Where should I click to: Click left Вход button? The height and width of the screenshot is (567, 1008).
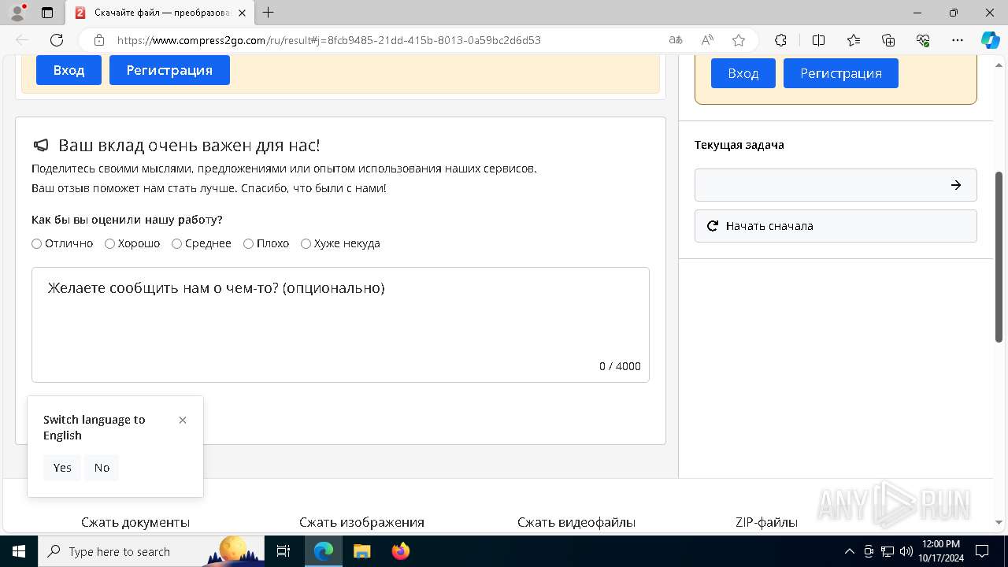(69, 70)
